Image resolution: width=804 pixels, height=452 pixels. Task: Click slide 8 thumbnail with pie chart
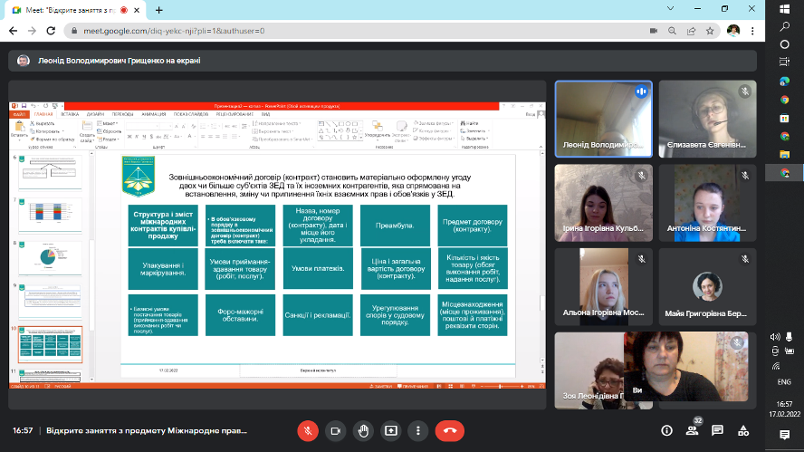50,259
